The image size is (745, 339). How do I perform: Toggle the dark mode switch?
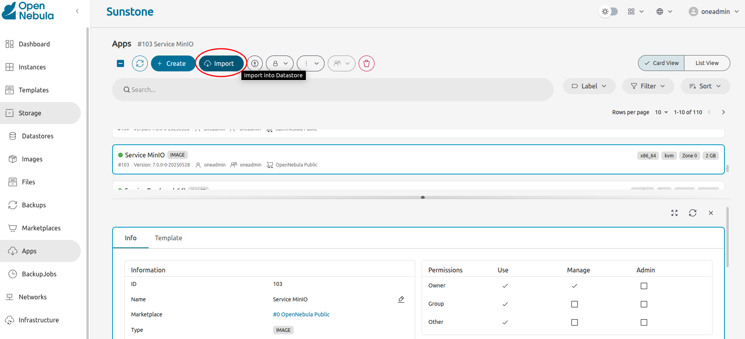(x=609, y=11)
